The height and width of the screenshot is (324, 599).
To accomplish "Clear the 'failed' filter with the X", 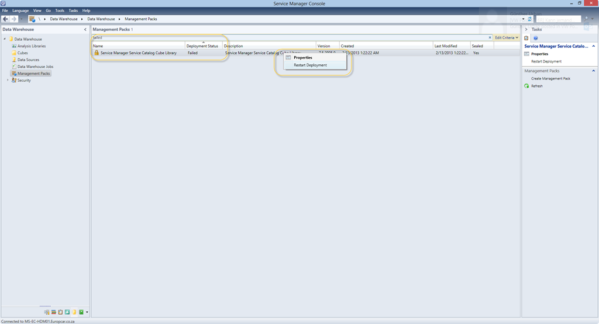I will [x=490, y=37].
